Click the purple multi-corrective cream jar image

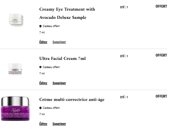(x=15, y=109)
